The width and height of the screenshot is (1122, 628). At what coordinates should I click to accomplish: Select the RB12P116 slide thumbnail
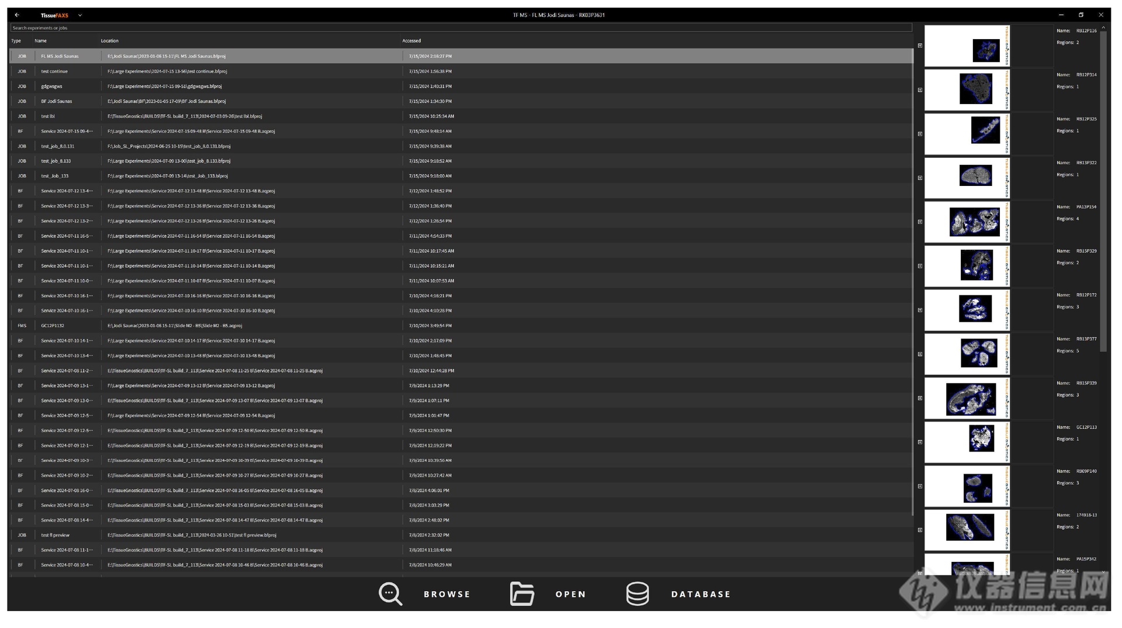pos(967,46)
